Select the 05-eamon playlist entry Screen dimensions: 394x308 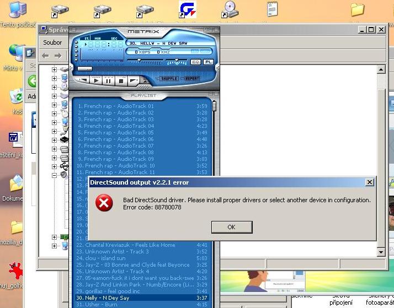click(x=142, y=278)
